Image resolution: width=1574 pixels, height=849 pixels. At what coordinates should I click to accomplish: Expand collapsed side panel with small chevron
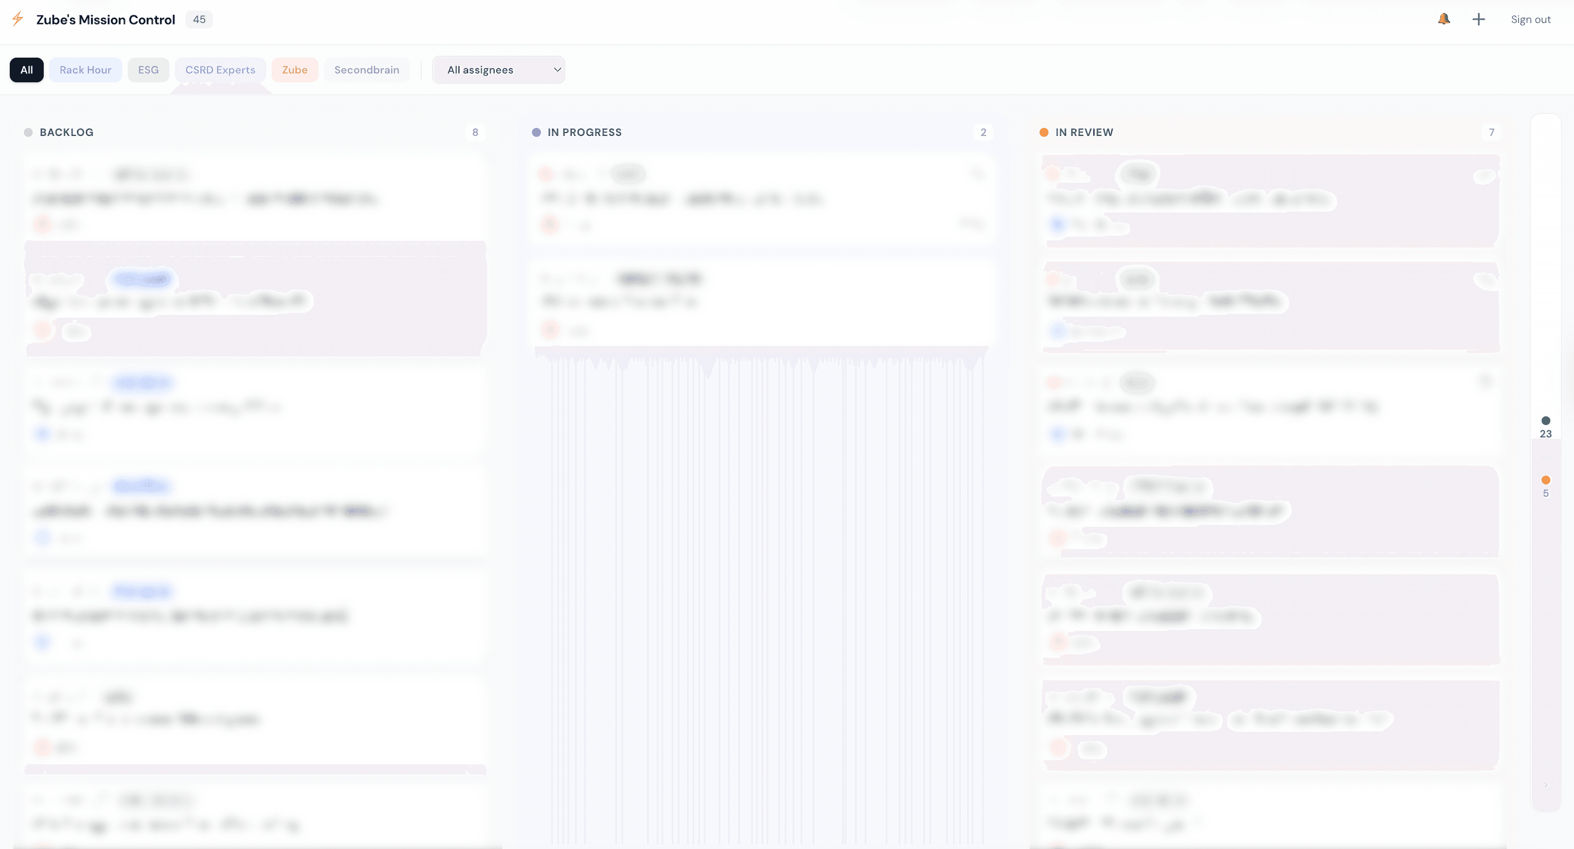tap(1546, 785)
